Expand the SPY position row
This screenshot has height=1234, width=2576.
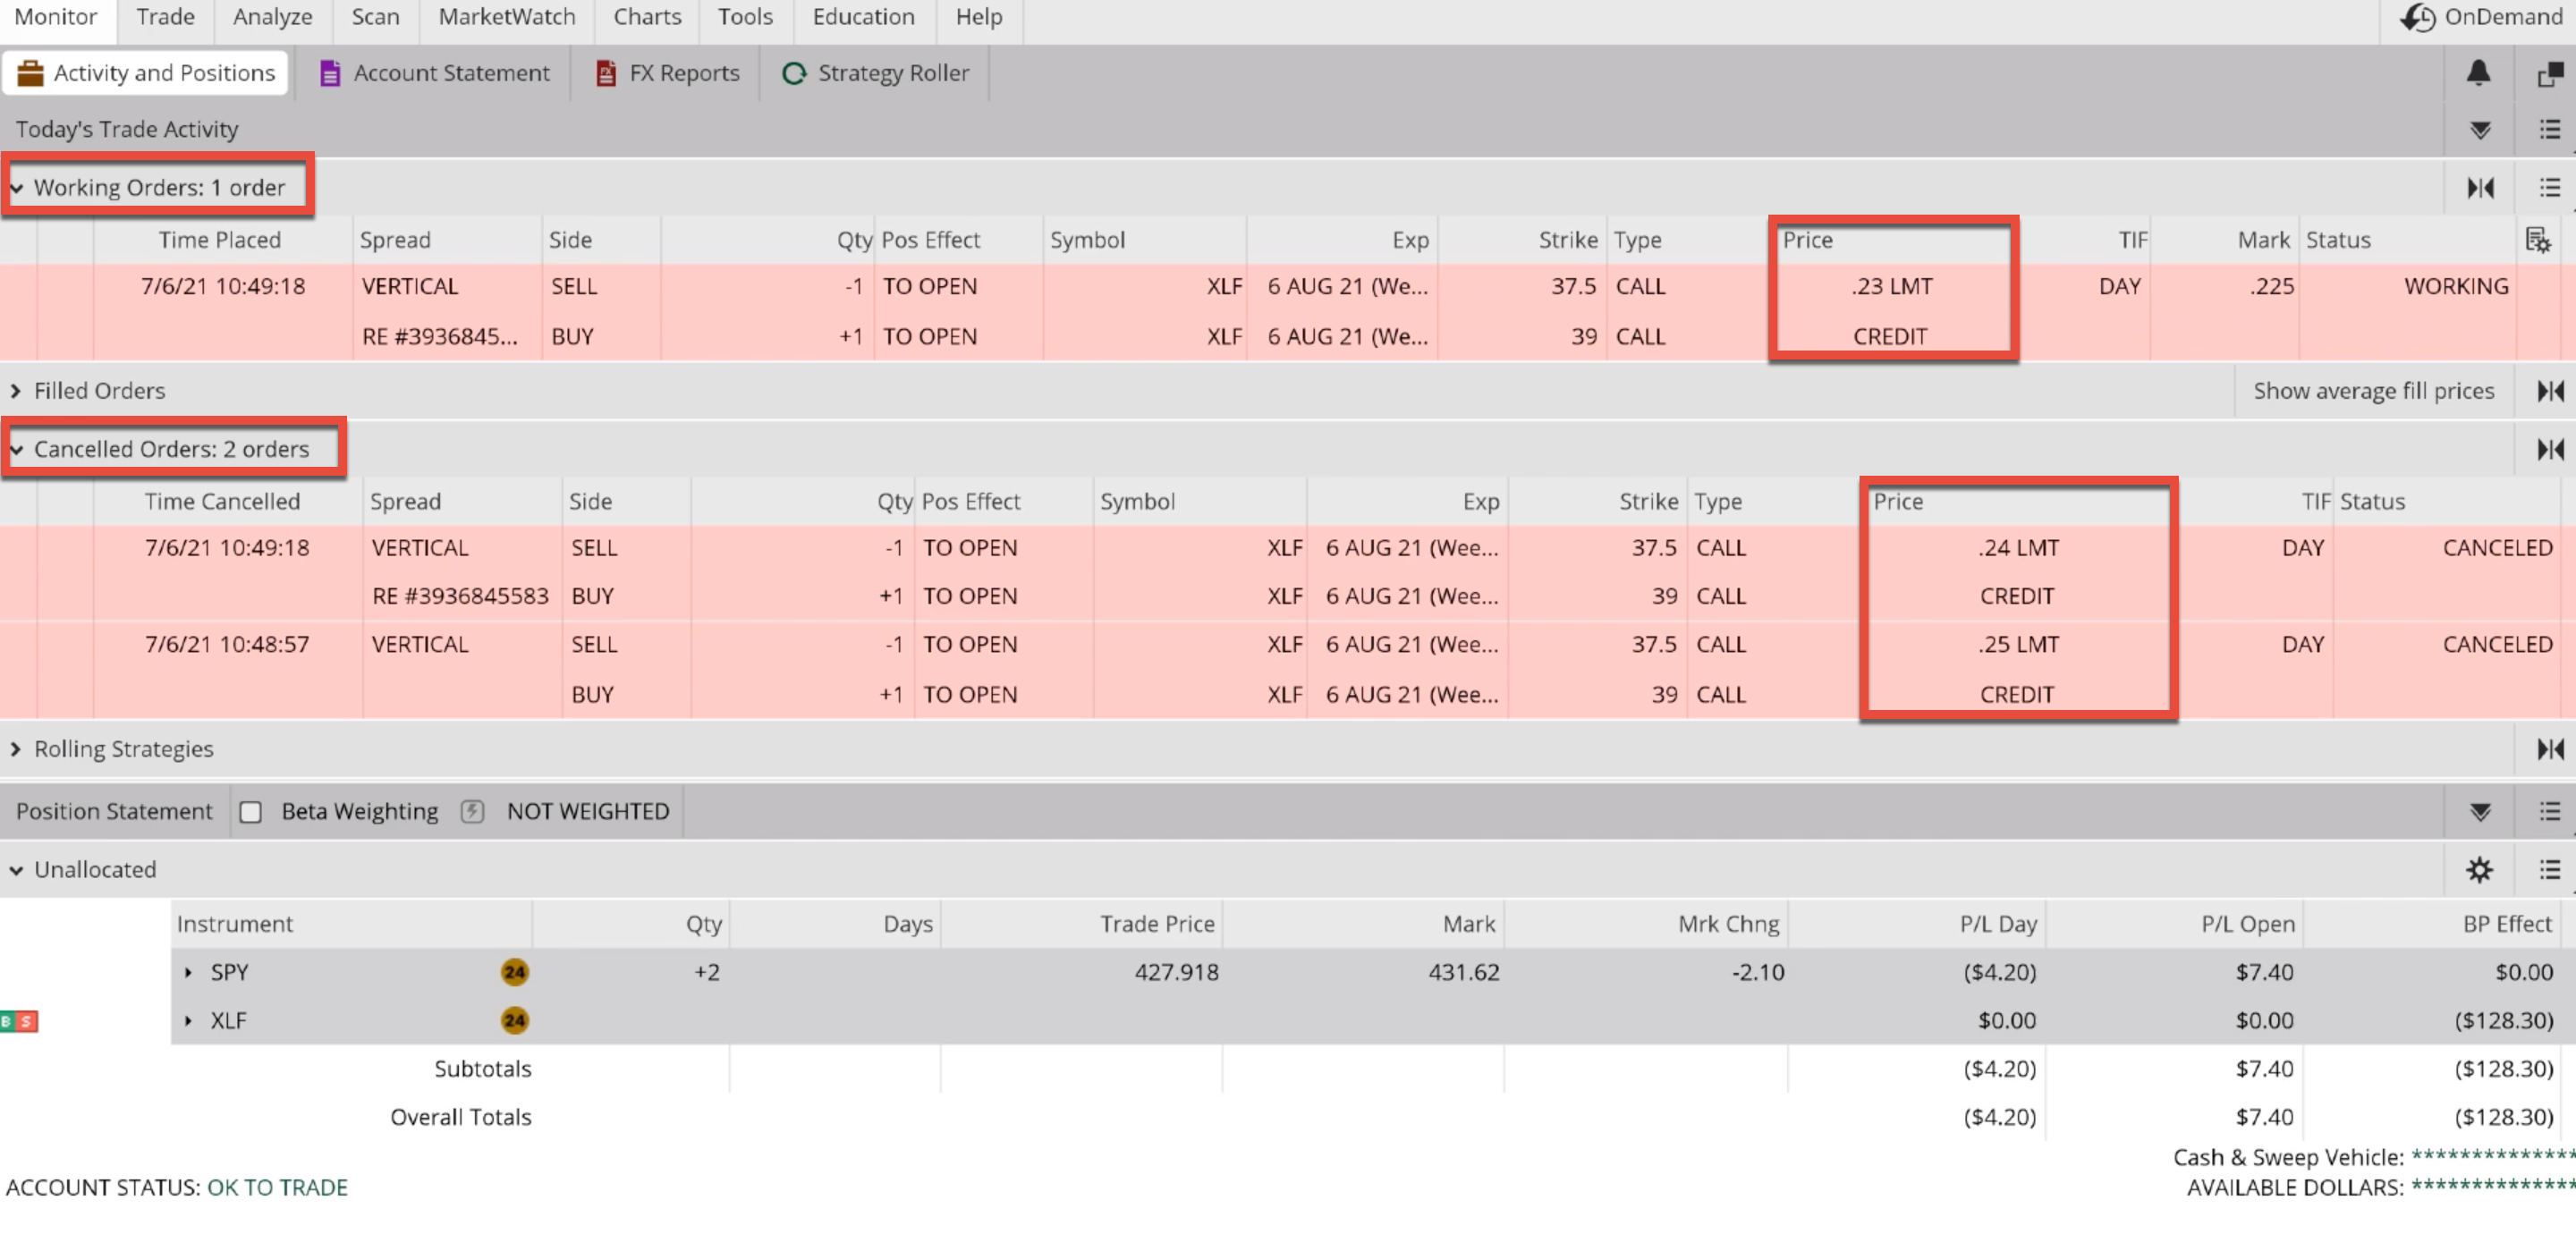tap(188, 972)
